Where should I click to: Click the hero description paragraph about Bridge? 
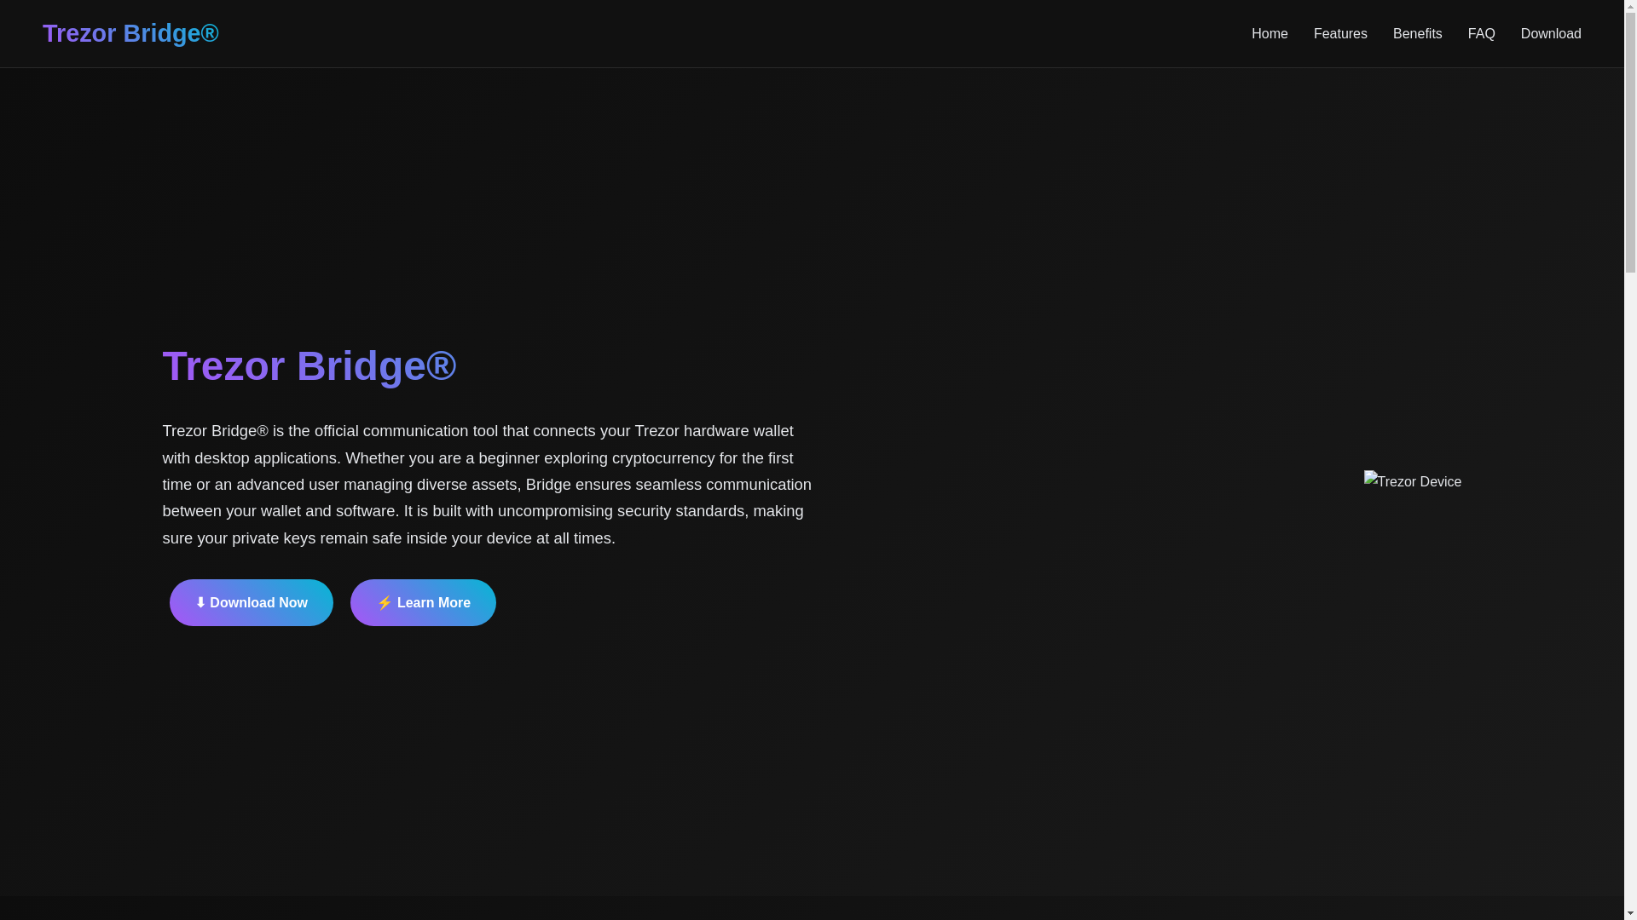pos(489,484)
